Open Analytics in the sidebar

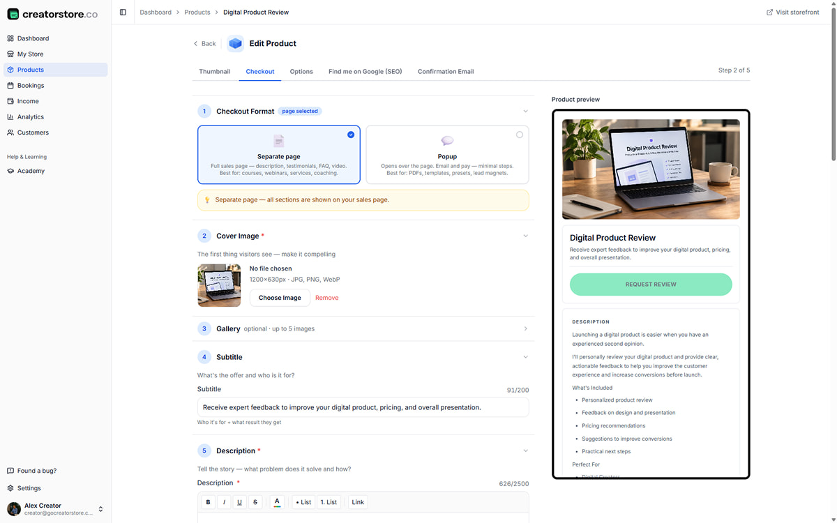[x=56, y=116]
